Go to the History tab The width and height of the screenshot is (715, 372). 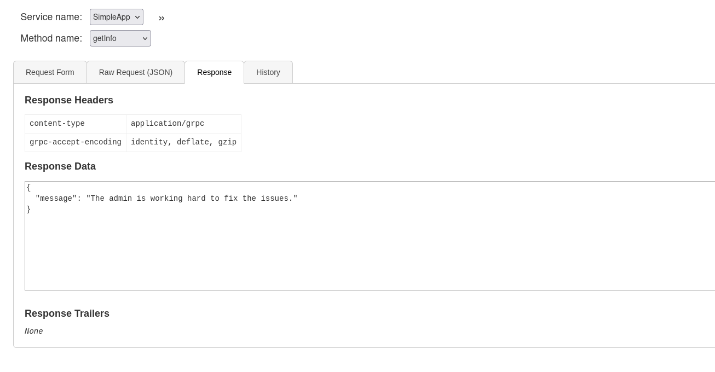(x=268, y=72)
